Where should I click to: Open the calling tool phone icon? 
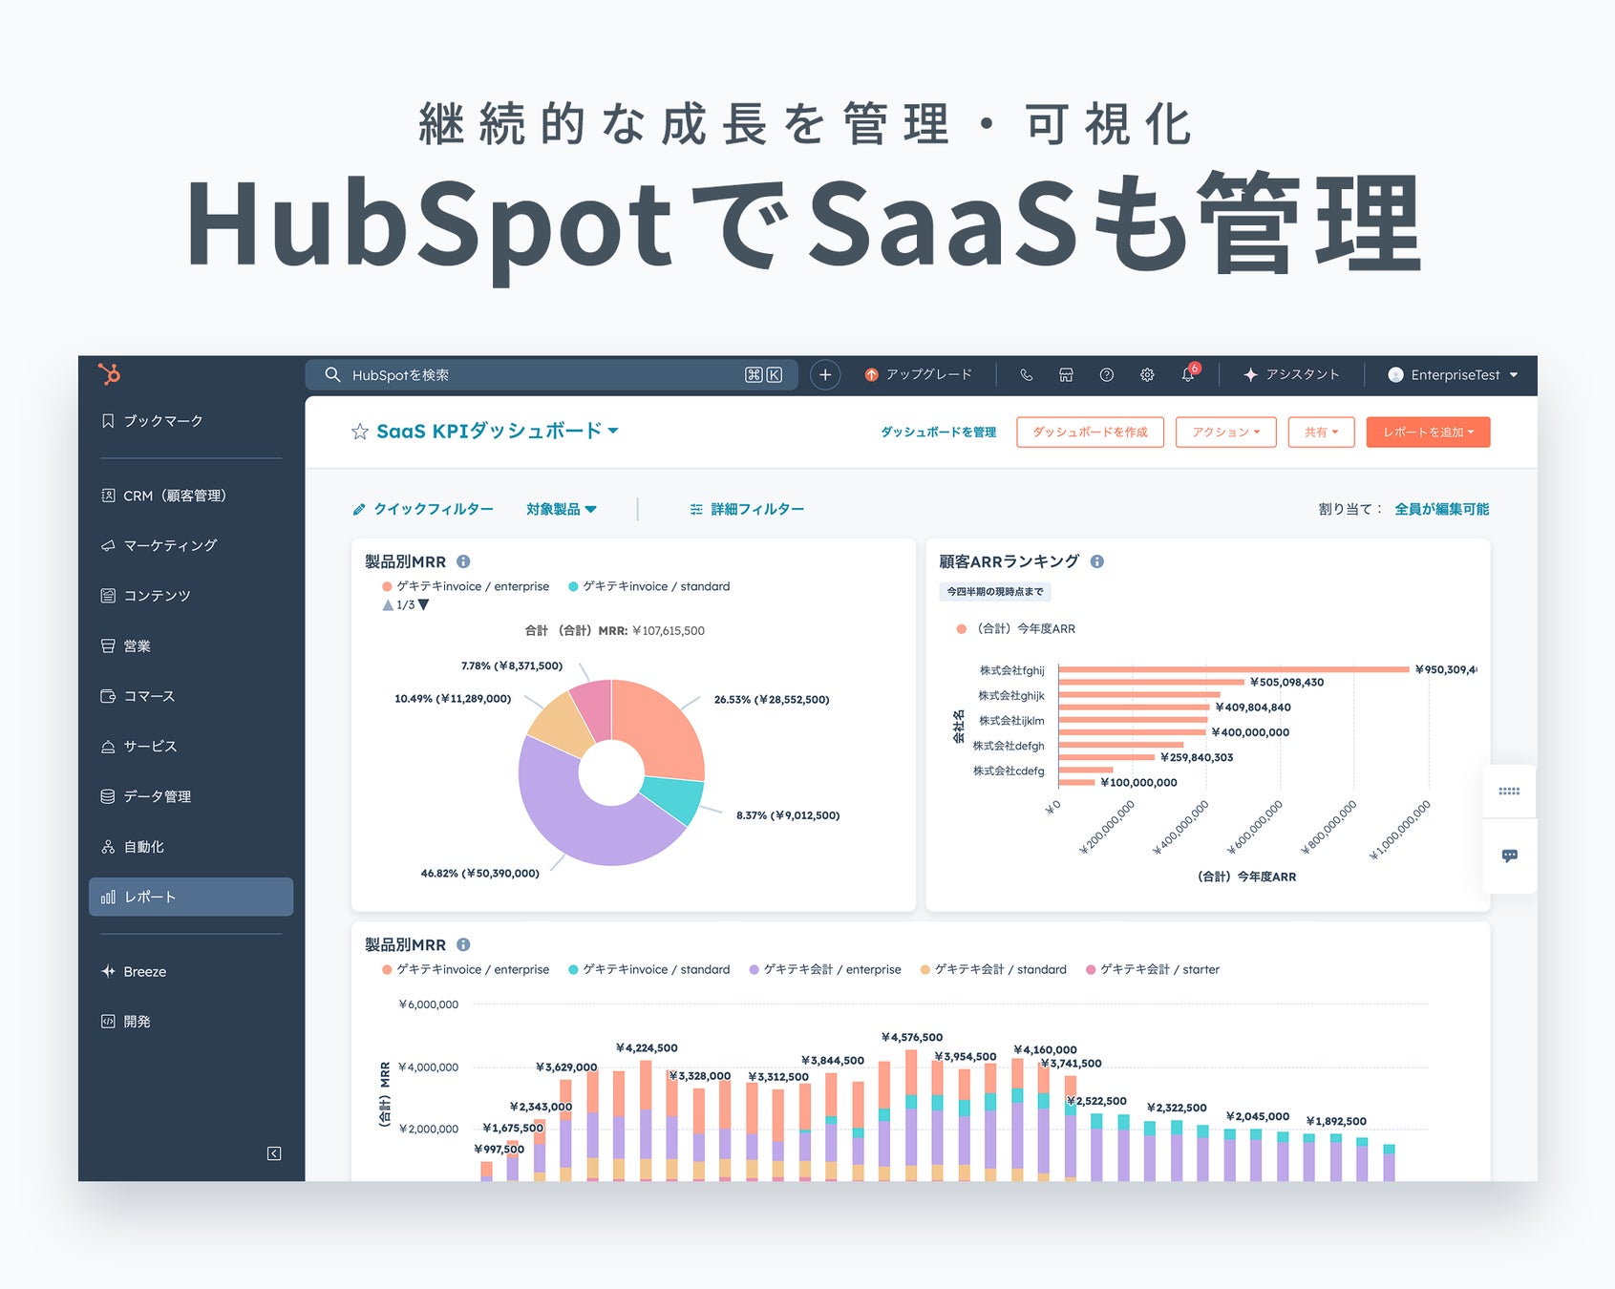coord(1027,374)
